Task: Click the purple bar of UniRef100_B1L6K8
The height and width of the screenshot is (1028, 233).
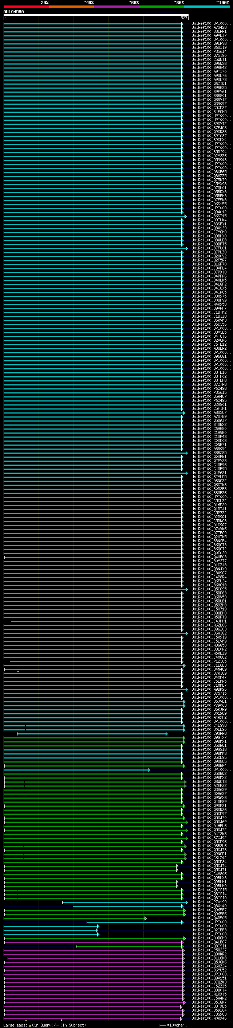Action: click(x=96, y=958)
